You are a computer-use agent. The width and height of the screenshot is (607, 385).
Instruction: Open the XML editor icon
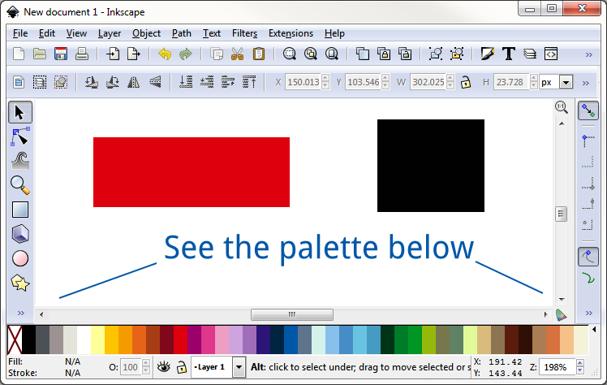551,54
